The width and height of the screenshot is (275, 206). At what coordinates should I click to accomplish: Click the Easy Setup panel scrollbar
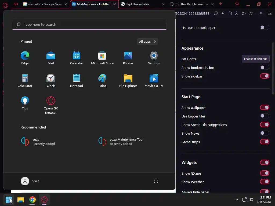[273, 68]
